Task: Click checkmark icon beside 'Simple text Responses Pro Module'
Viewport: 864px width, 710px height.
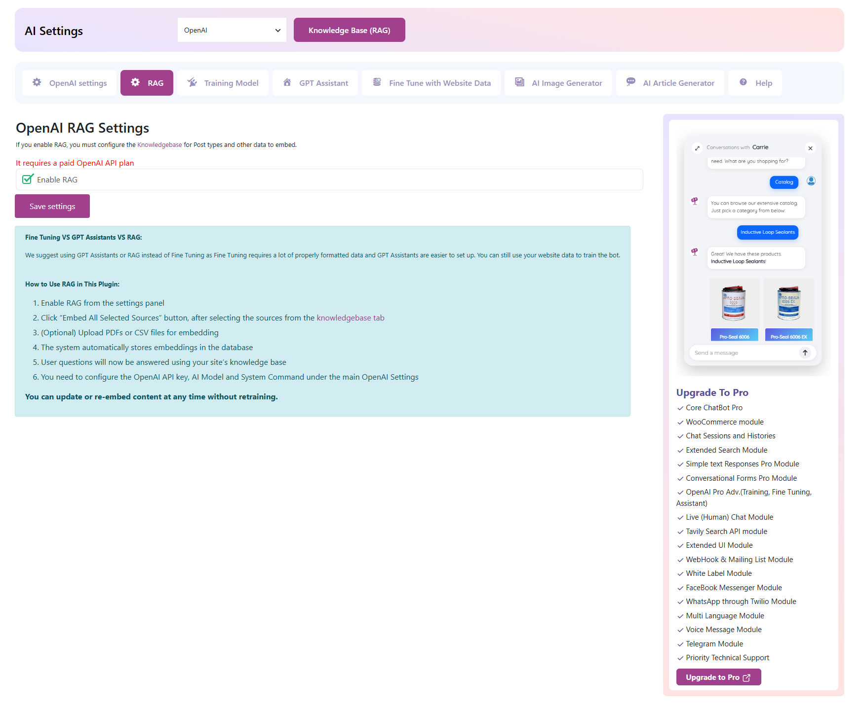Action: (680, 464)
